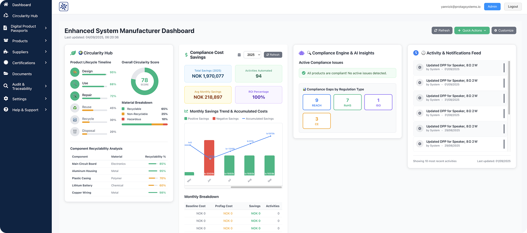
Task: Click the Disposal trash bin icon
Action: 75,132
